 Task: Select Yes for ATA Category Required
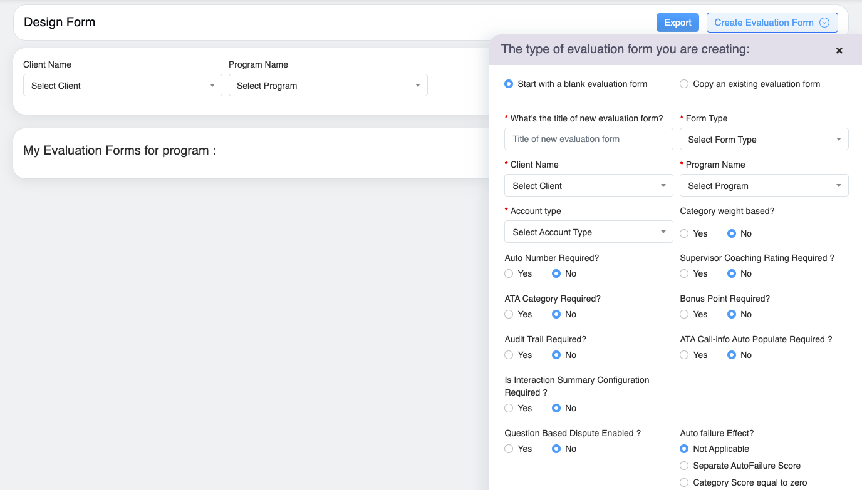point(509,314)
